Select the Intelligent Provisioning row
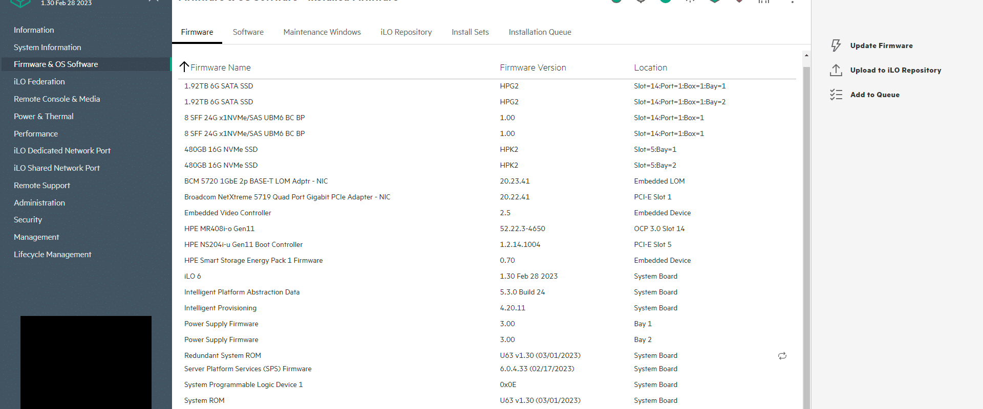The image size is (983, 409). pos(487,308)
